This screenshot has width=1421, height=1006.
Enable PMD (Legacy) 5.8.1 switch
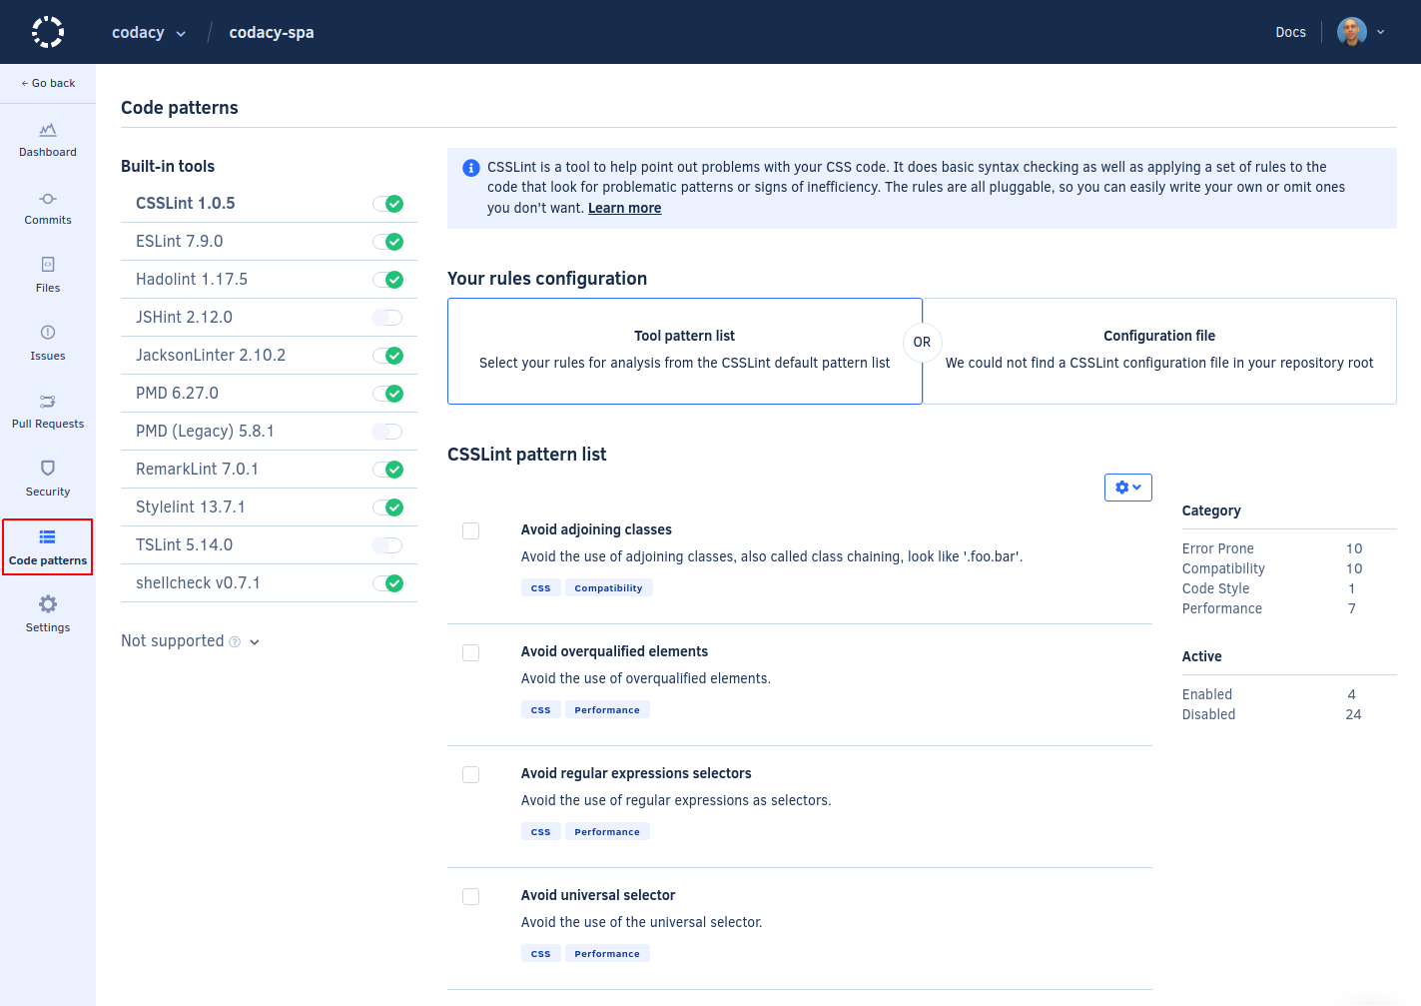pyautogui.click(x=387, y=432)
